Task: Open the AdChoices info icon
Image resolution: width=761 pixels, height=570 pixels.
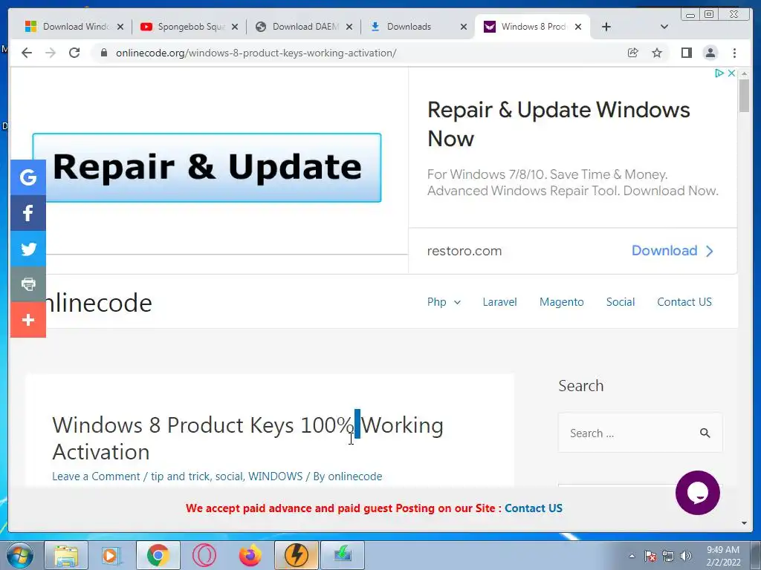Action: point(719,73)
